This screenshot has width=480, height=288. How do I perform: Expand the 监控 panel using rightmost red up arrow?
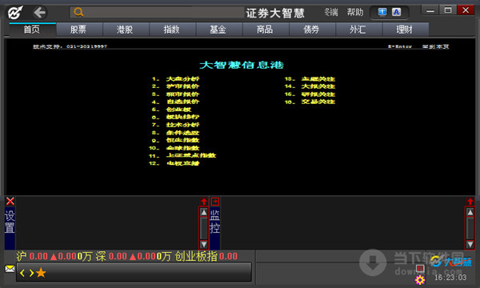470,202
